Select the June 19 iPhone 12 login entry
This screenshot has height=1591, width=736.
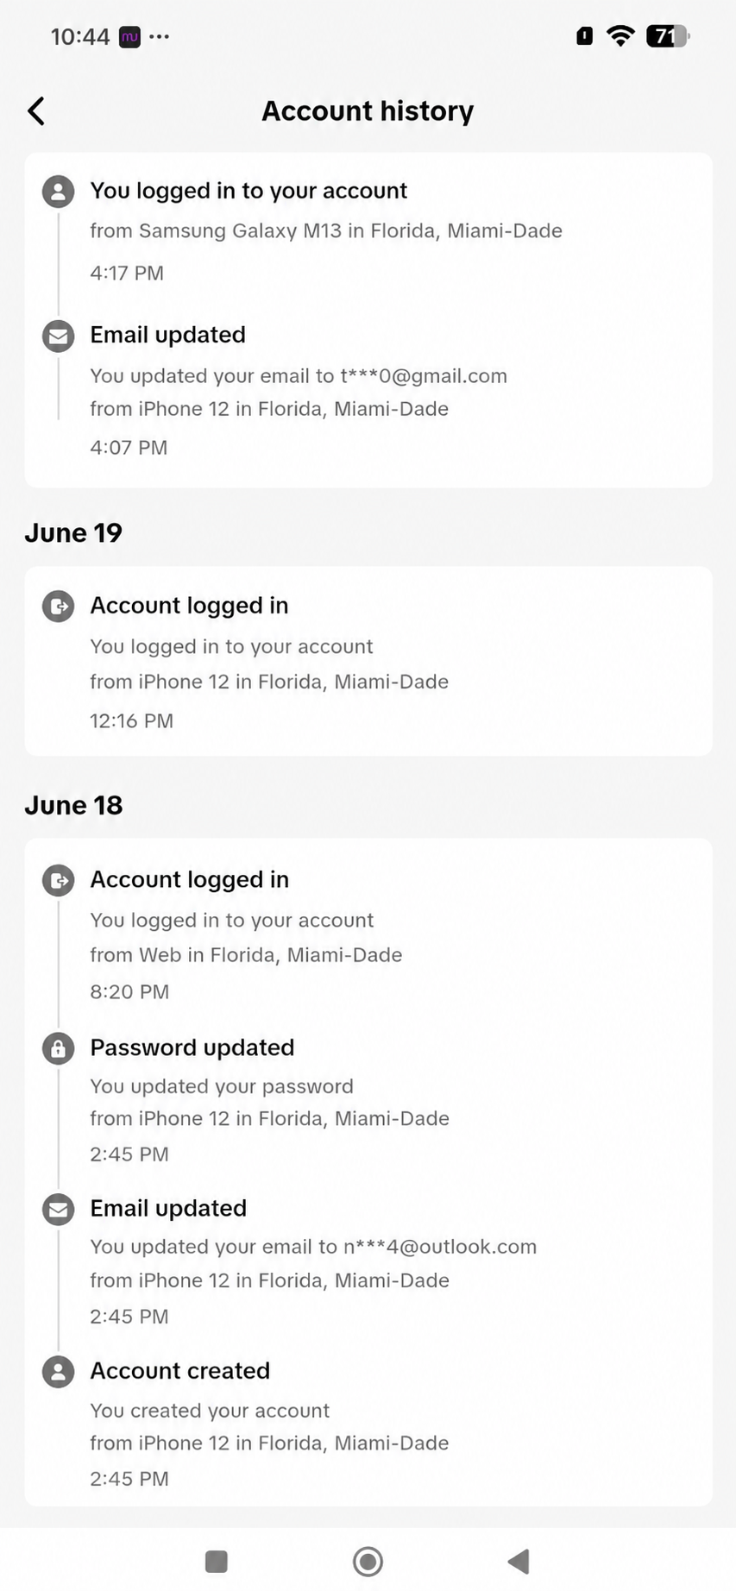coord(368,662)
